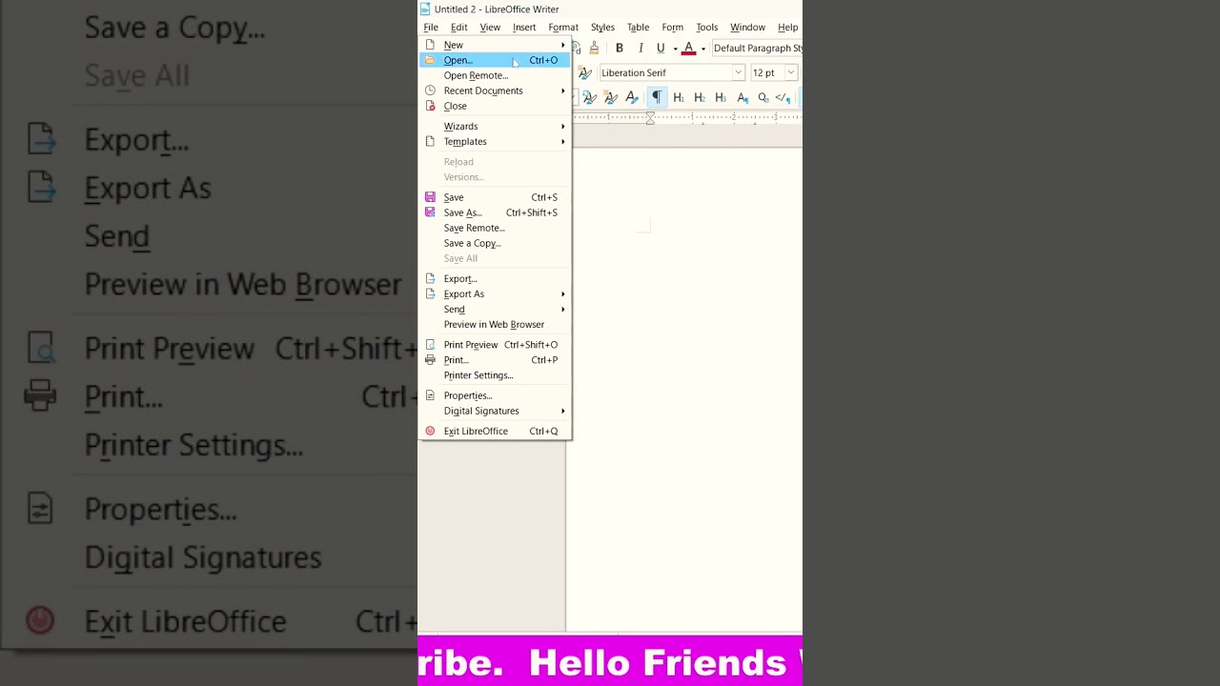The height and width of the screenshot is (686, 1220).
Task: Expand the Recent Documents submenu
Action: click(495, 91)
